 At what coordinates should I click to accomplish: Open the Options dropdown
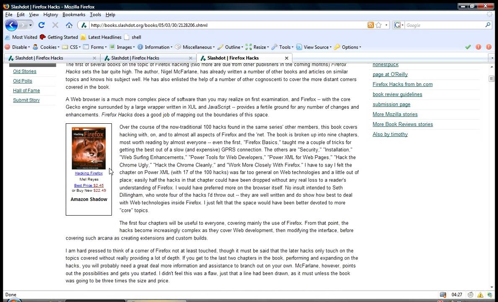pyautogui.click(x=348, y=47)
